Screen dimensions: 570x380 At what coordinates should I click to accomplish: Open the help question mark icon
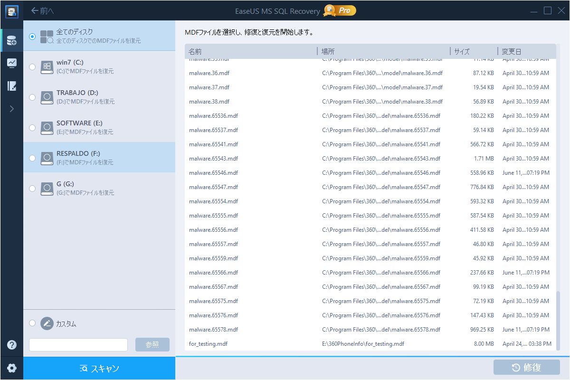[11, 345]
